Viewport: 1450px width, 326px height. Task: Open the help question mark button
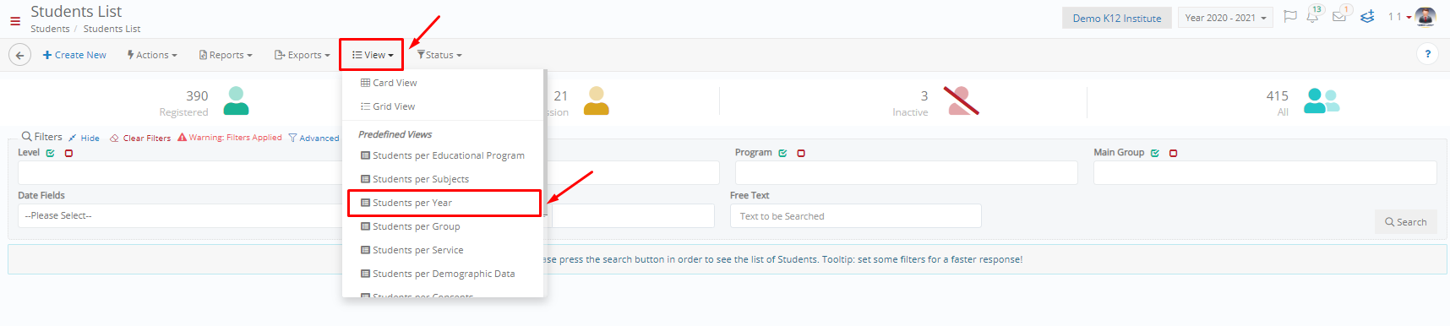pos(1427,54)
